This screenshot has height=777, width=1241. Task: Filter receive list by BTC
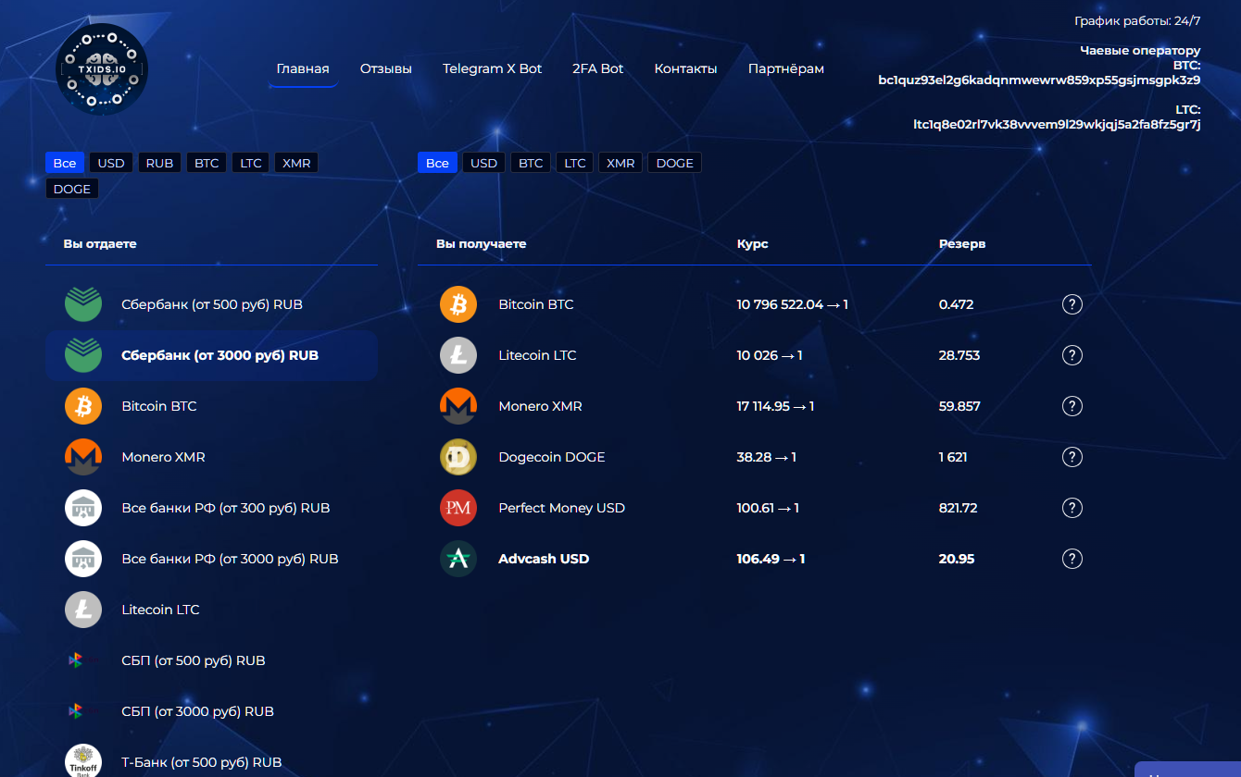click(x=531, y=163)
